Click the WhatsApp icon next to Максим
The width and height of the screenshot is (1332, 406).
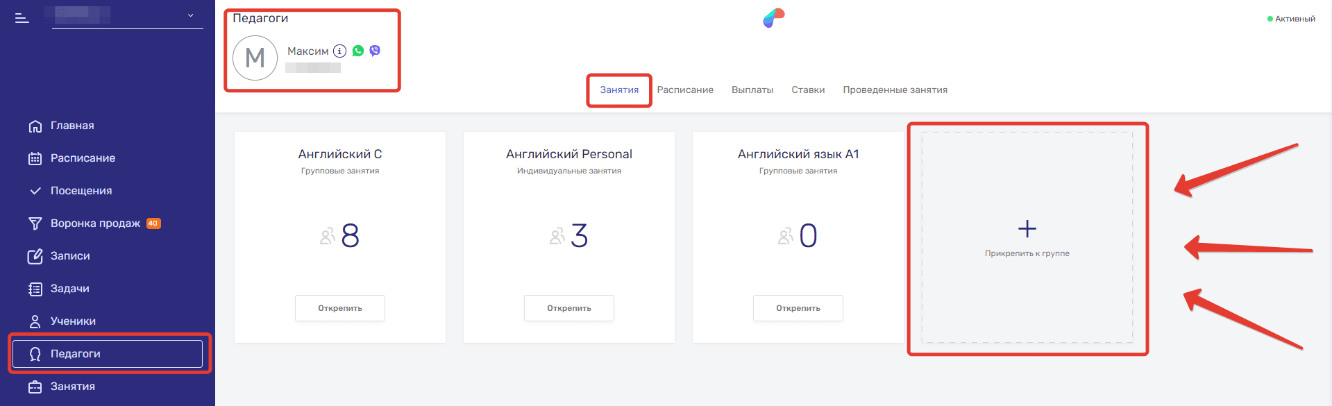click(x=358, y=51)
